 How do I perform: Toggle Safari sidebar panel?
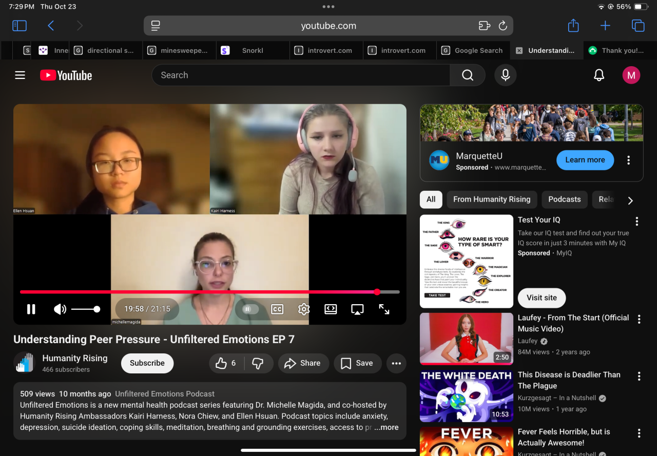tap(20, 26)
